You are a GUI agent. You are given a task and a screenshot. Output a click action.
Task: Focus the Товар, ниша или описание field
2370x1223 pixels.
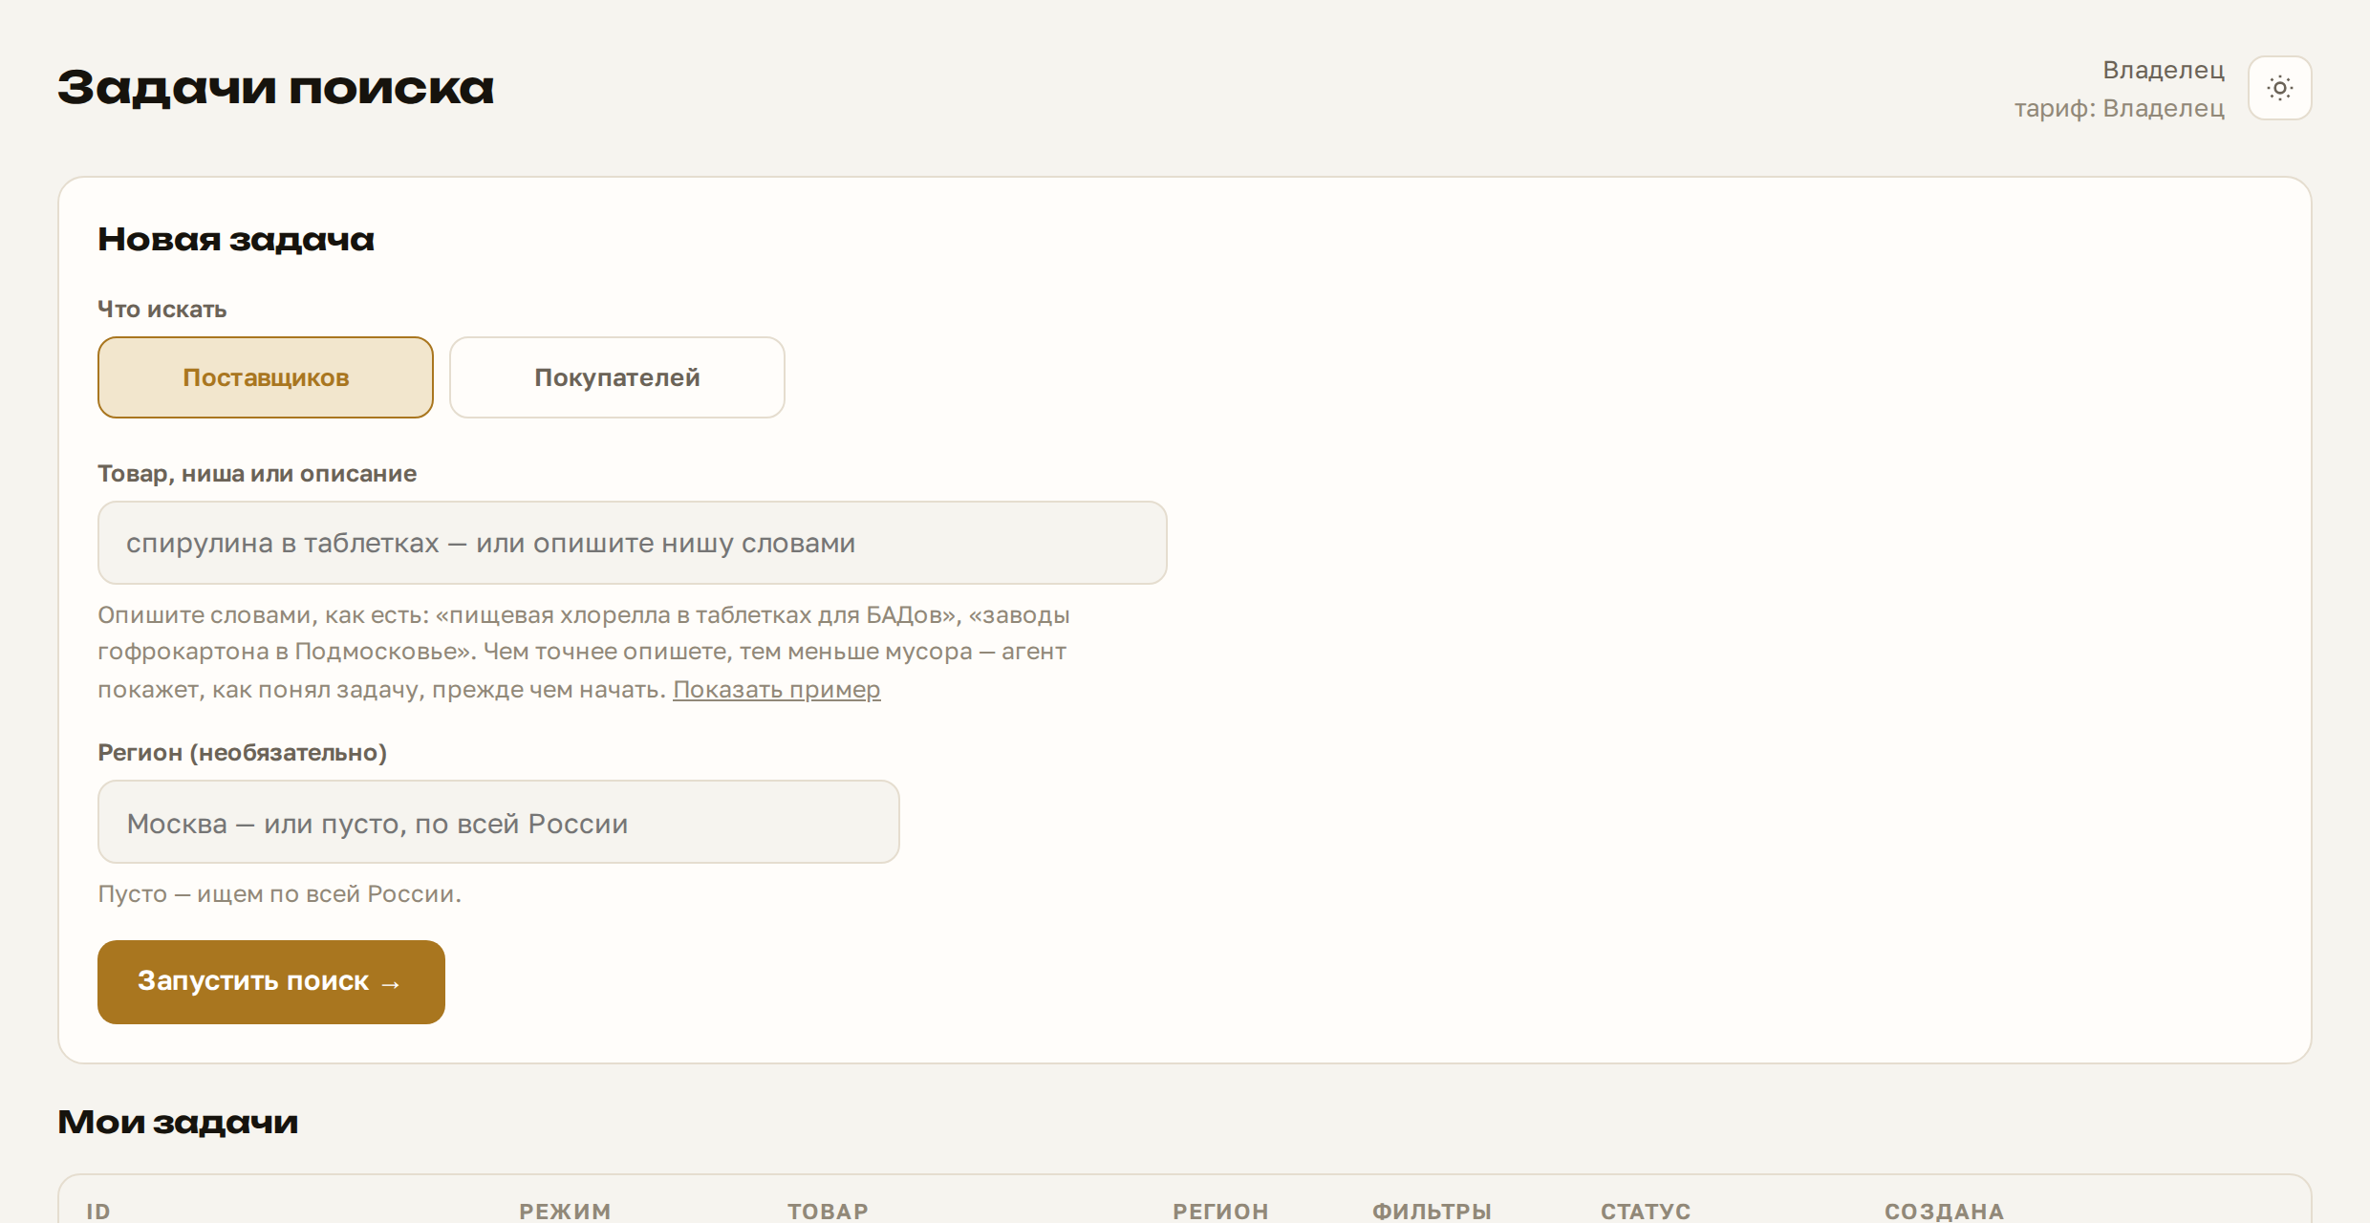pyautogui.click(x=632, y=543)
